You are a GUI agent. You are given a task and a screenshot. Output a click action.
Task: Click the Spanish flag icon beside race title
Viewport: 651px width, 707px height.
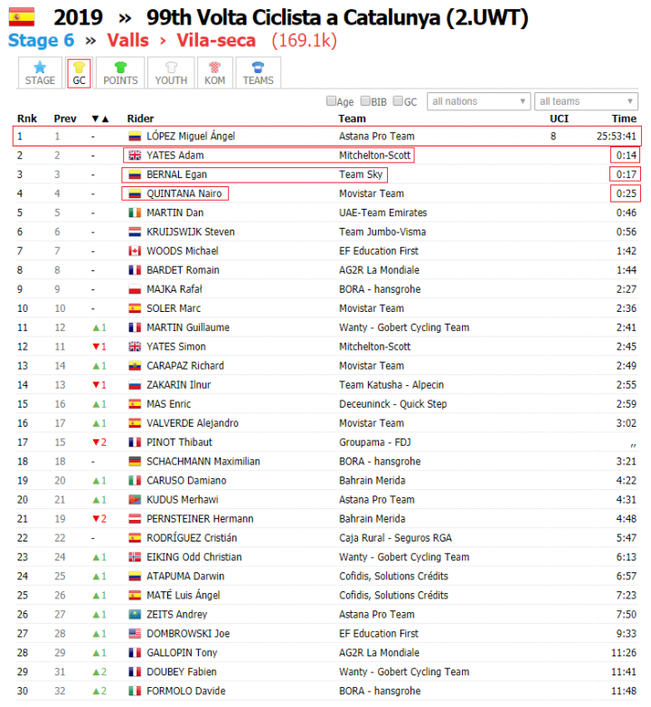click(22, 17)
